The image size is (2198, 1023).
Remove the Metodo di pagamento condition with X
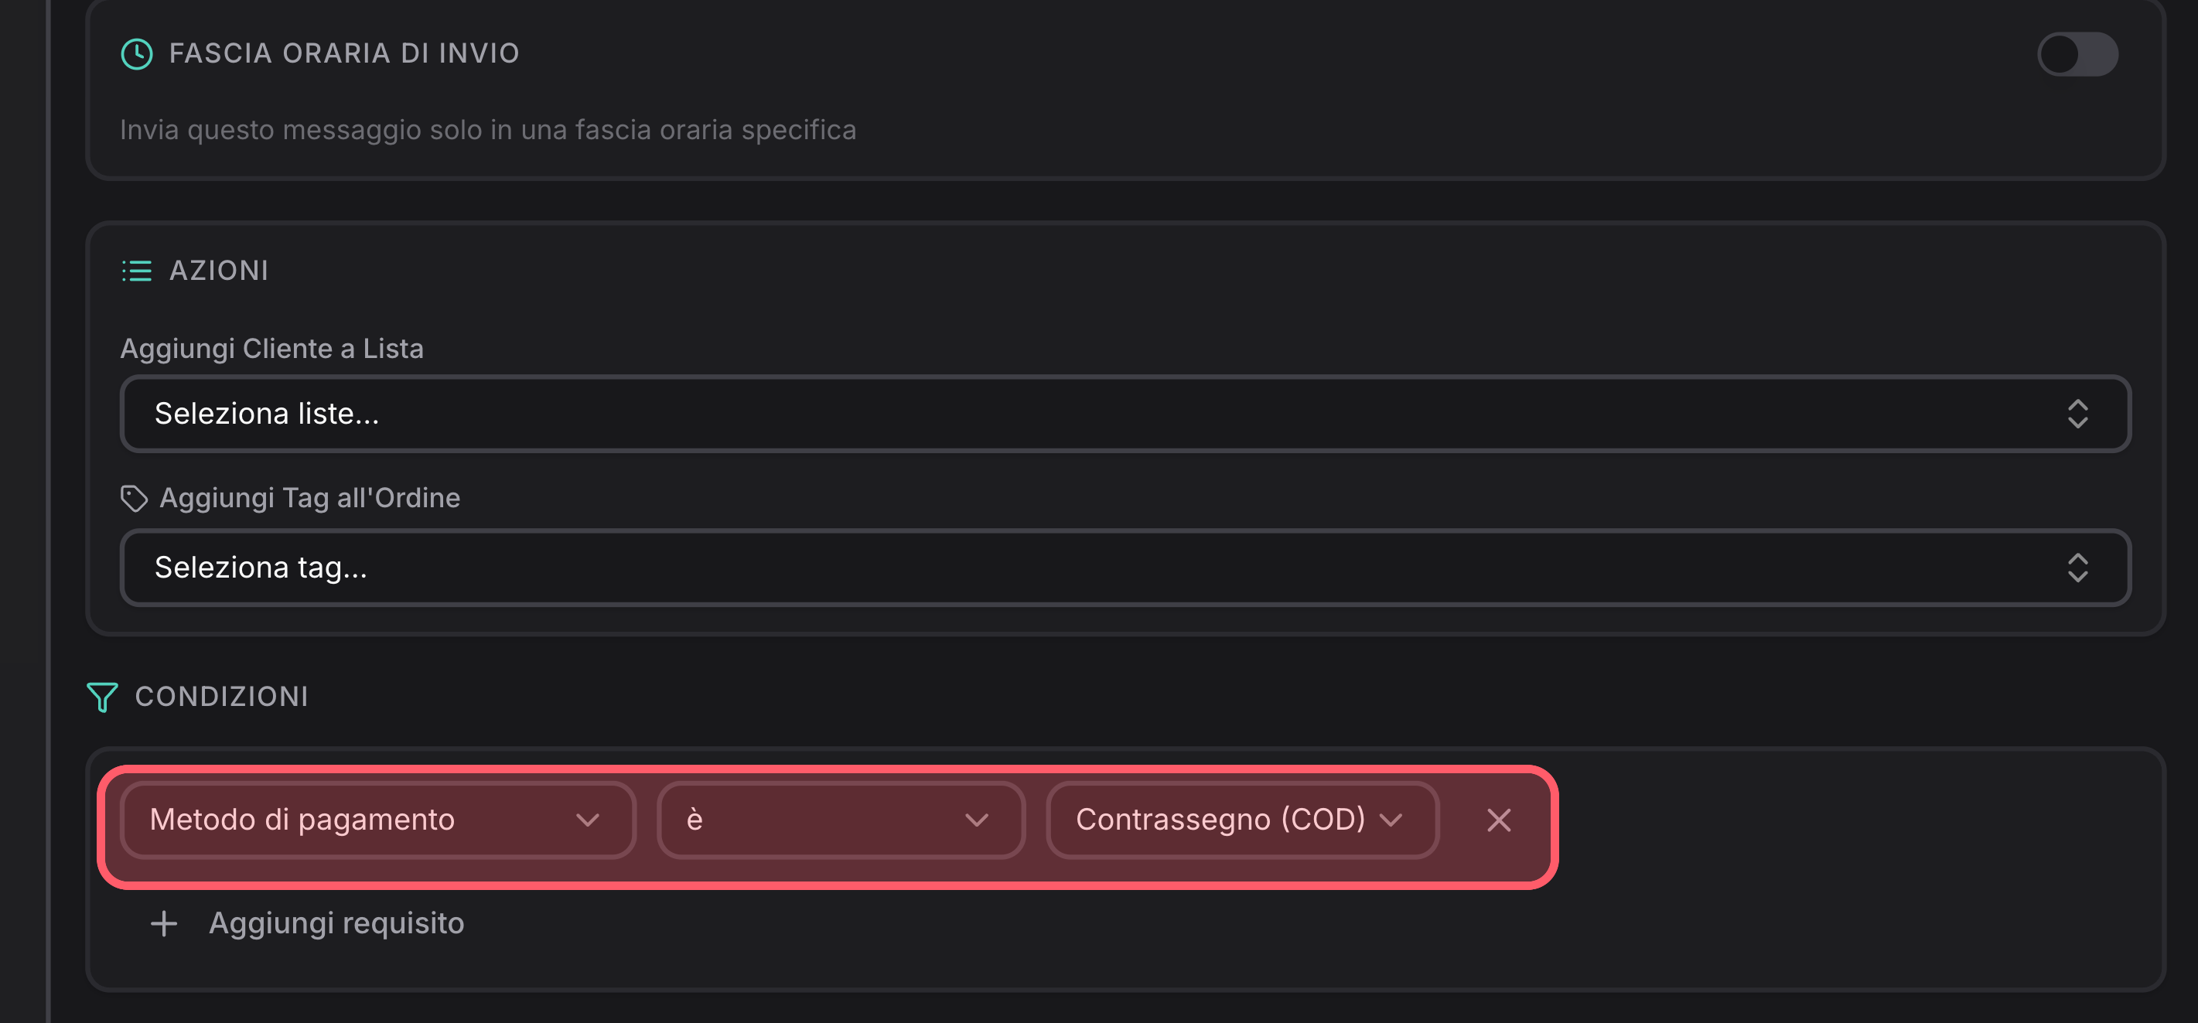pyautogui.click(x=1498, y=820)
